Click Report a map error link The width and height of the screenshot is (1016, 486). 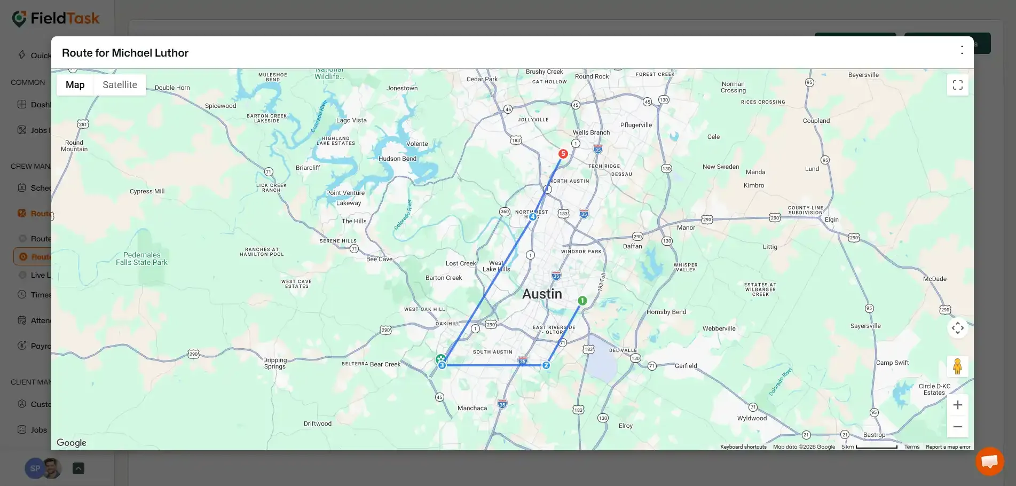tap(948, 447)
